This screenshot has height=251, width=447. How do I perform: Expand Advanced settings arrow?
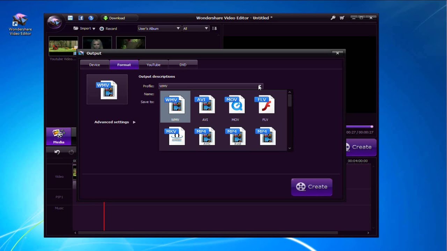click(134, 122)
